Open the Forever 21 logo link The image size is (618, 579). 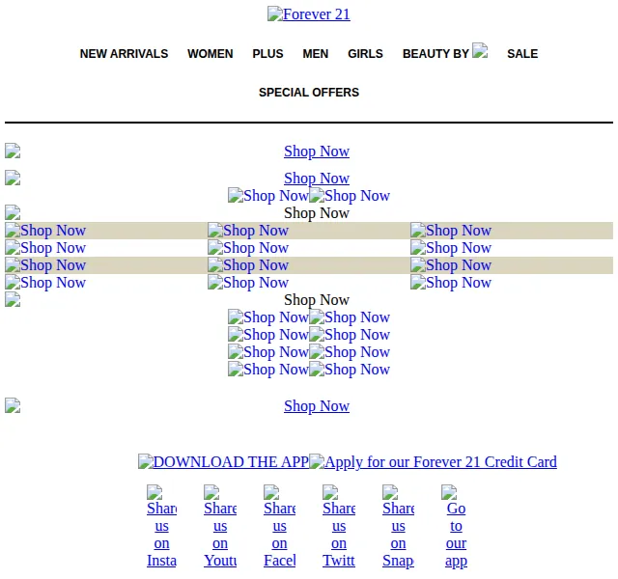click(309, 14)
